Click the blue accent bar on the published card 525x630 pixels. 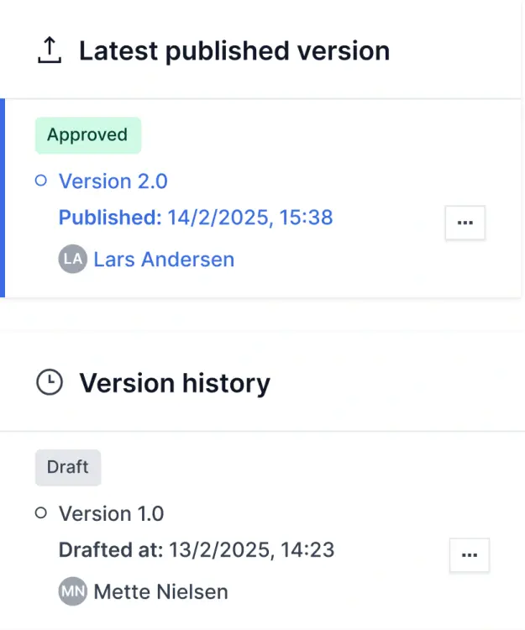click(x=3, y=198)
